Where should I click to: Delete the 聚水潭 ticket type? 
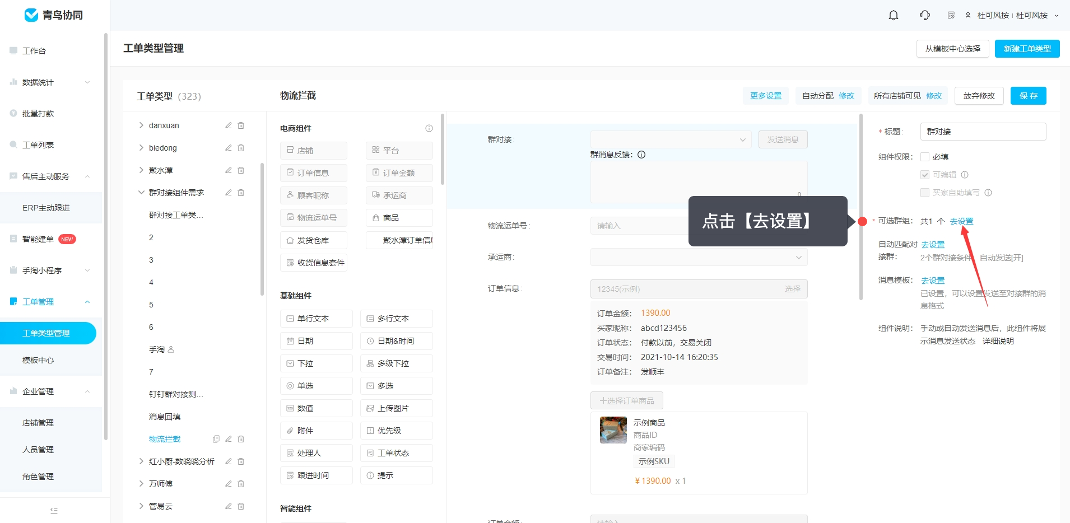coord(241,170)
